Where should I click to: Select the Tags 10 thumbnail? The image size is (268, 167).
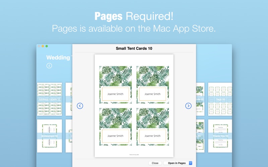click(x=220, y=99)
